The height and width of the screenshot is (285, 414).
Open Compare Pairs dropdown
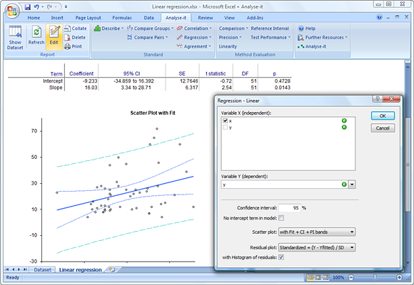(148, 38)
